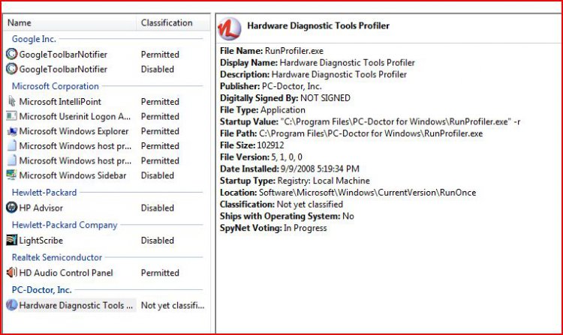Image resolution: width=563 pixels, height=335 pixels.
Task: Click the NOT SIGNED digital signature value
Action: [325, 98]
